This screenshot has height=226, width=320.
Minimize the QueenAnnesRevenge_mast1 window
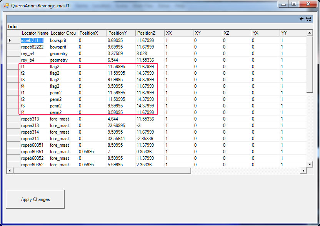pyautogui.click(x=283, y=4)
